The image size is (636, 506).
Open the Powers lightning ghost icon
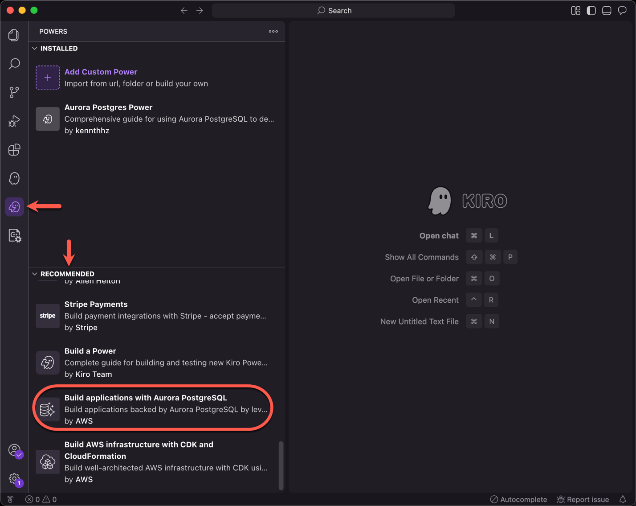[14, 207]
